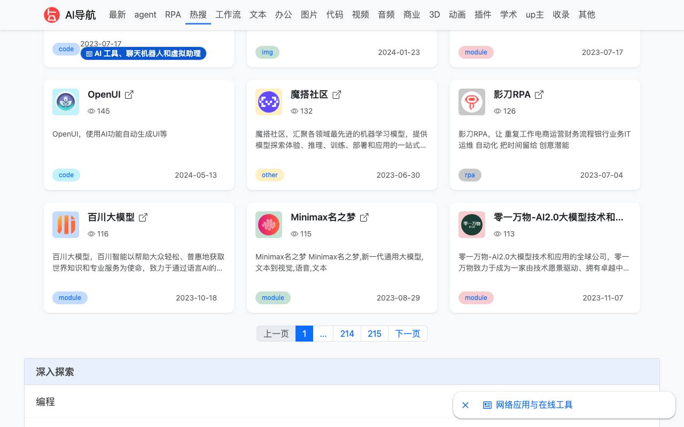Open the 动画 category
The width and height of the screenshot is (684, 427).
pos(457,15)
